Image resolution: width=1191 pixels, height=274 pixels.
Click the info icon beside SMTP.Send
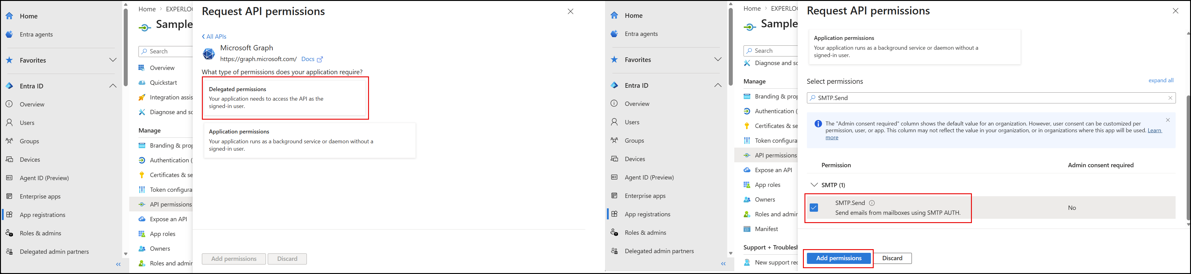pyautogui.click(x=872, y=203)
